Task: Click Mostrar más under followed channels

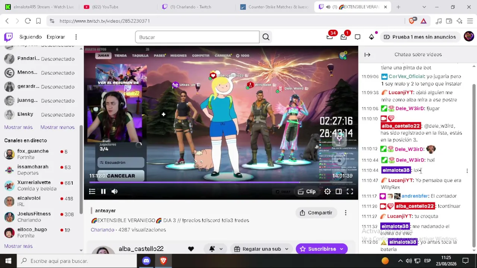Action: [18, 127]
